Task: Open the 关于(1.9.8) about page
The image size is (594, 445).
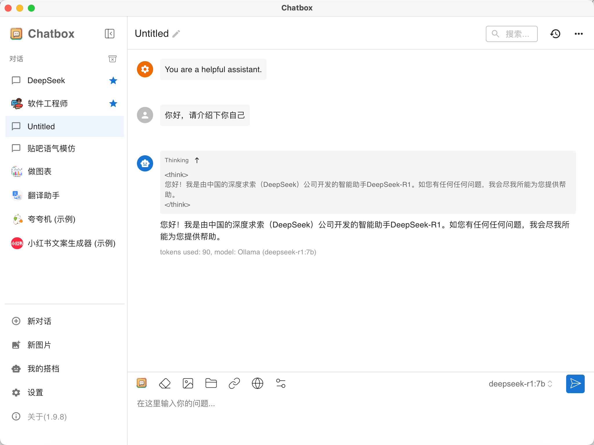Action: click(x=64, y=417)
